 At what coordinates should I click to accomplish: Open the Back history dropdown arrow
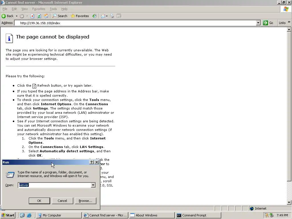pyautogui.click(x=17, y=16)
